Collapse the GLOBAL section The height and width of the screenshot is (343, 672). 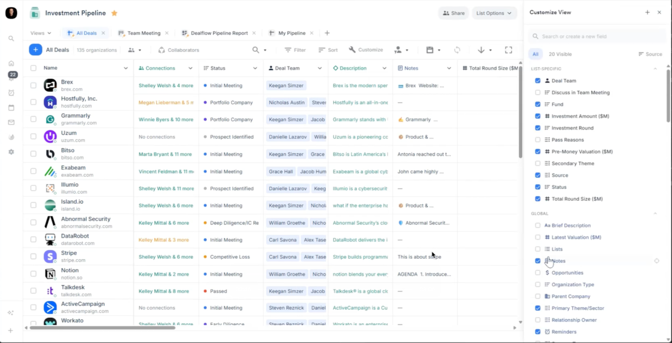[x=655, y=213]
